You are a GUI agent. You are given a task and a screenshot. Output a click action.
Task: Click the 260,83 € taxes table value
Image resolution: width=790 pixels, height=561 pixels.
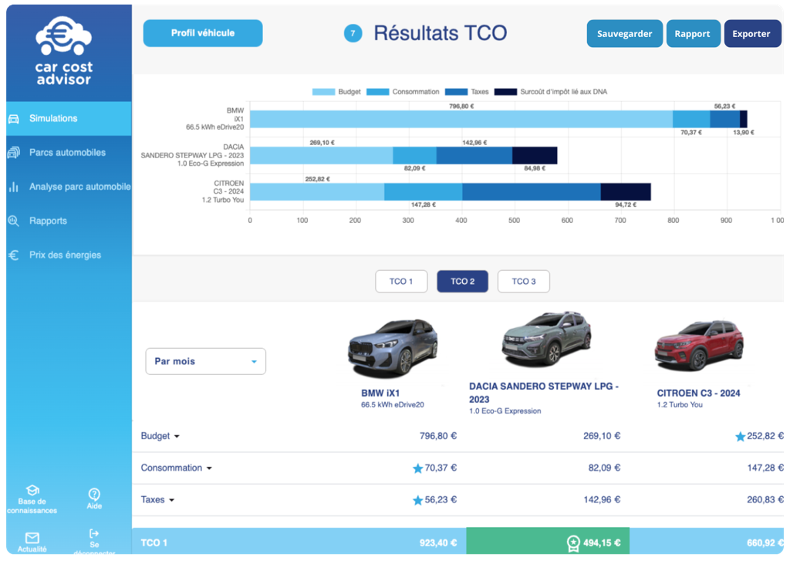[x=765, y=499]
